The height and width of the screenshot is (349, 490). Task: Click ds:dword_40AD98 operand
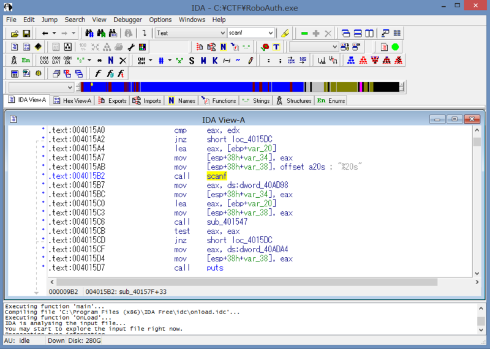point(258,186)
